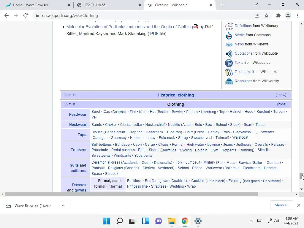Open the Neckerchief link
Image resolution: width=304 pixels, height=228 pixels.
pos(155,125)
